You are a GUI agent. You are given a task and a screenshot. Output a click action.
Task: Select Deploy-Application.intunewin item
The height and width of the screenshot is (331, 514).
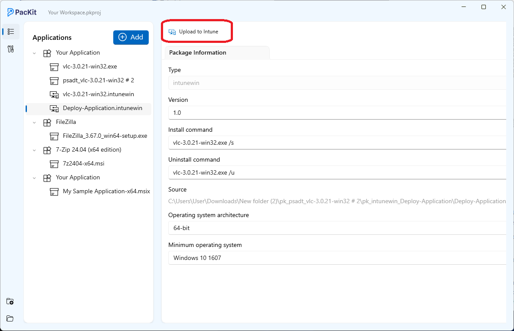point(103,108)
